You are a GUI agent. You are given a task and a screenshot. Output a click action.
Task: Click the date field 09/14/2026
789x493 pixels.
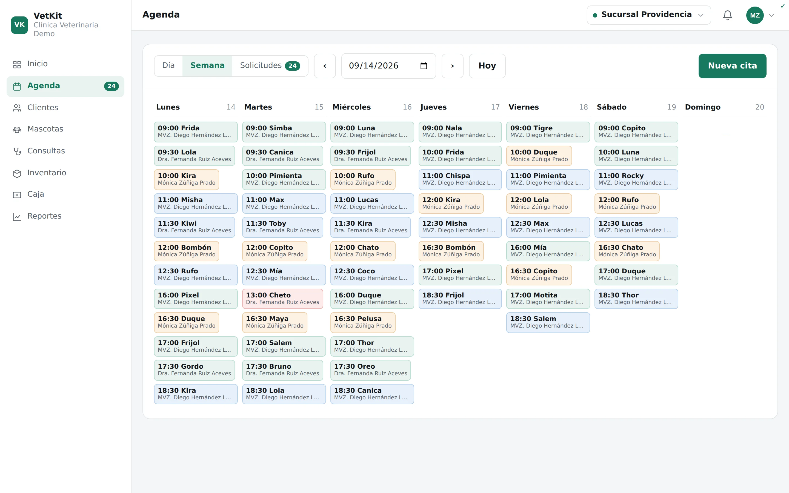(x=388, y=66)
